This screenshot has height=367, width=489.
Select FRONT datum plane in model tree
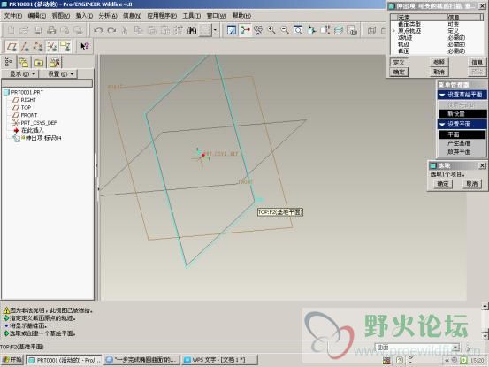[29, 115]
